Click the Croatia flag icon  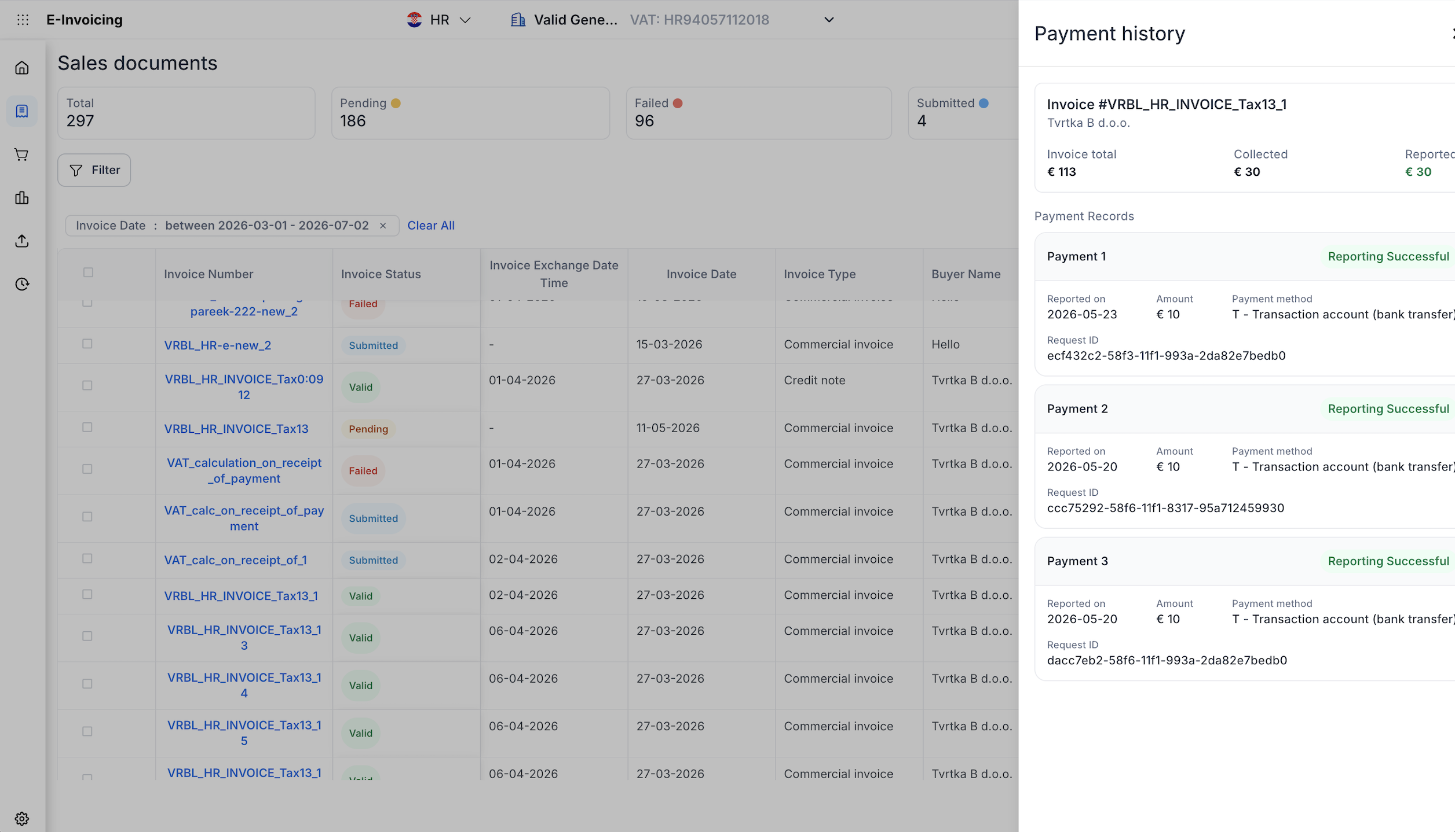pyautogui.click(x=414, y=20)
